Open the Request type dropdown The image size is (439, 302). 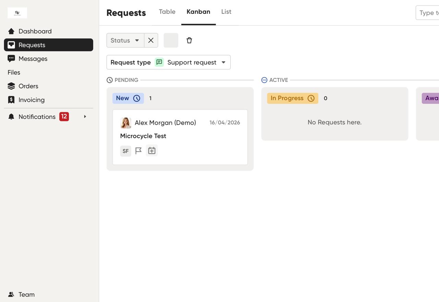coord(169,62)
